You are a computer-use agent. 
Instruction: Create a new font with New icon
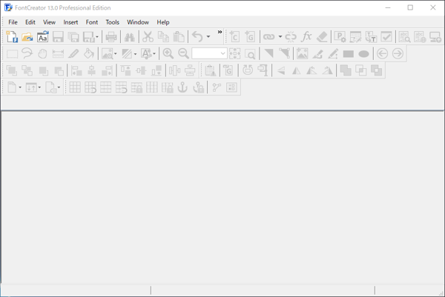pos(12,37)
